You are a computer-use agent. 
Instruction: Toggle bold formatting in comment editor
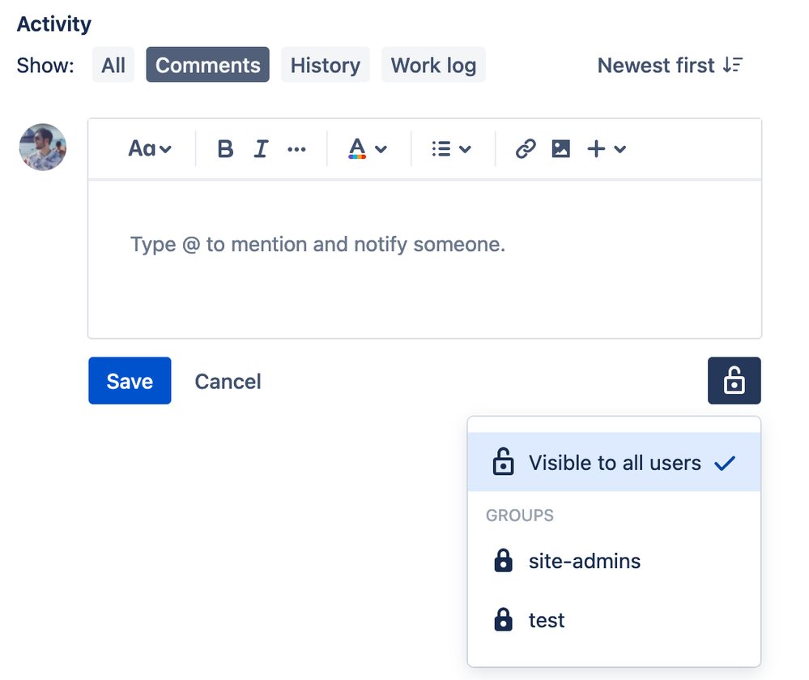pyautogui.click(x=225, y=149)
